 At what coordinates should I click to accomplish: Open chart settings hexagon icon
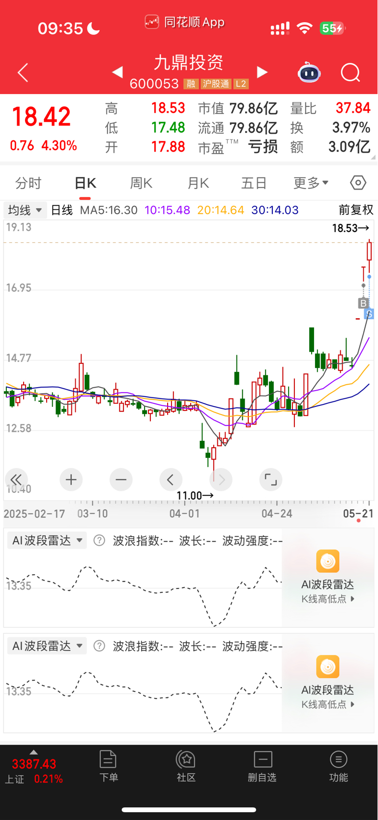coord(358,183)
